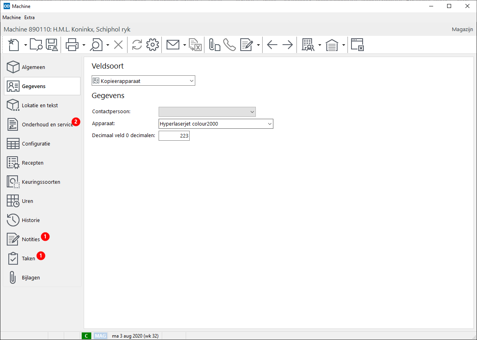477x340 pixels.
Task: Click the new document star icon
Action: pyautogui.click(x=14, y=45)
